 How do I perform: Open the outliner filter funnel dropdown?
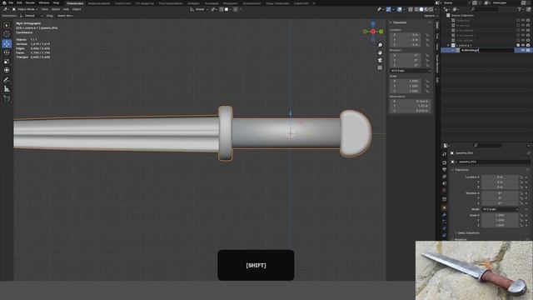521,9
